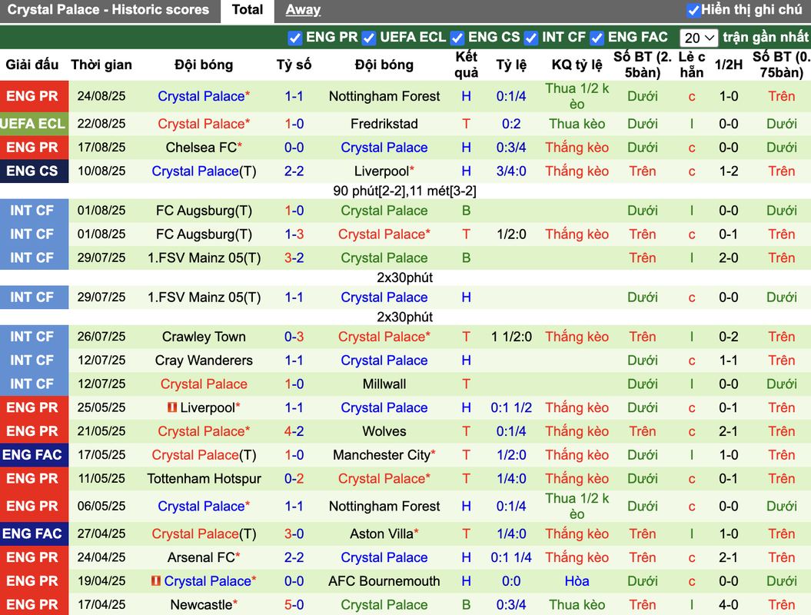Click the Tỷ lệ column header
The image size is (811, 615).
click(511, 65)
